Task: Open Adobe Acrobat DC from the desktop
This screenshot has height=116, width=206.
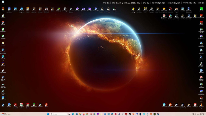Action: click(x=15, y=105)
